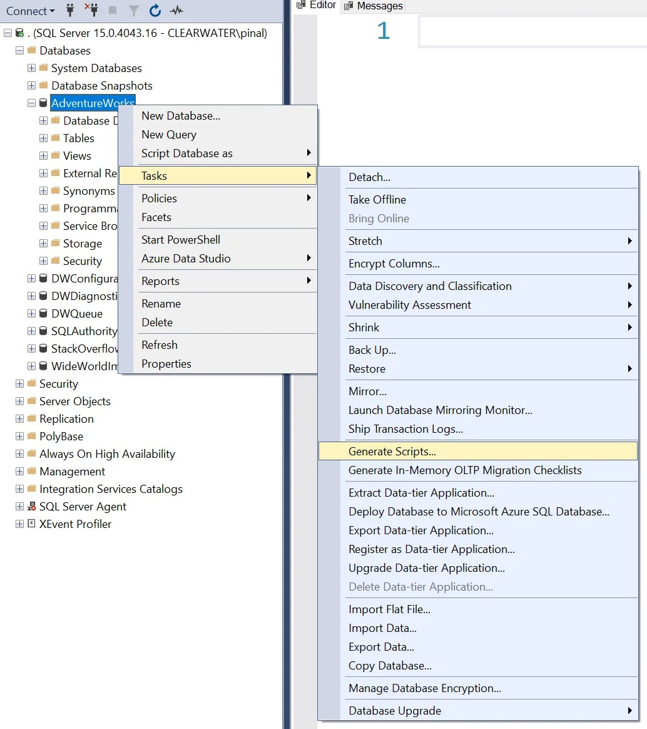Open Activity Monitor from the toolbar

[x=175, y=11]
